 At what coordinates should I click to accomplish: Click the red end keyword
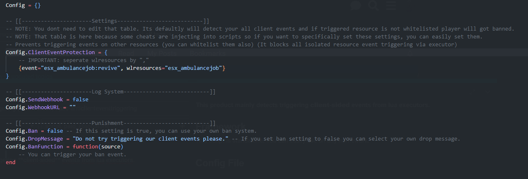(x=10, y=162)
